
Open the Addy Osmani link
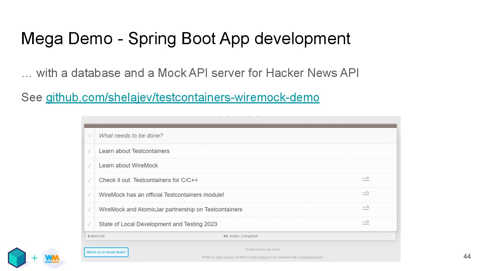pos(224,257)
